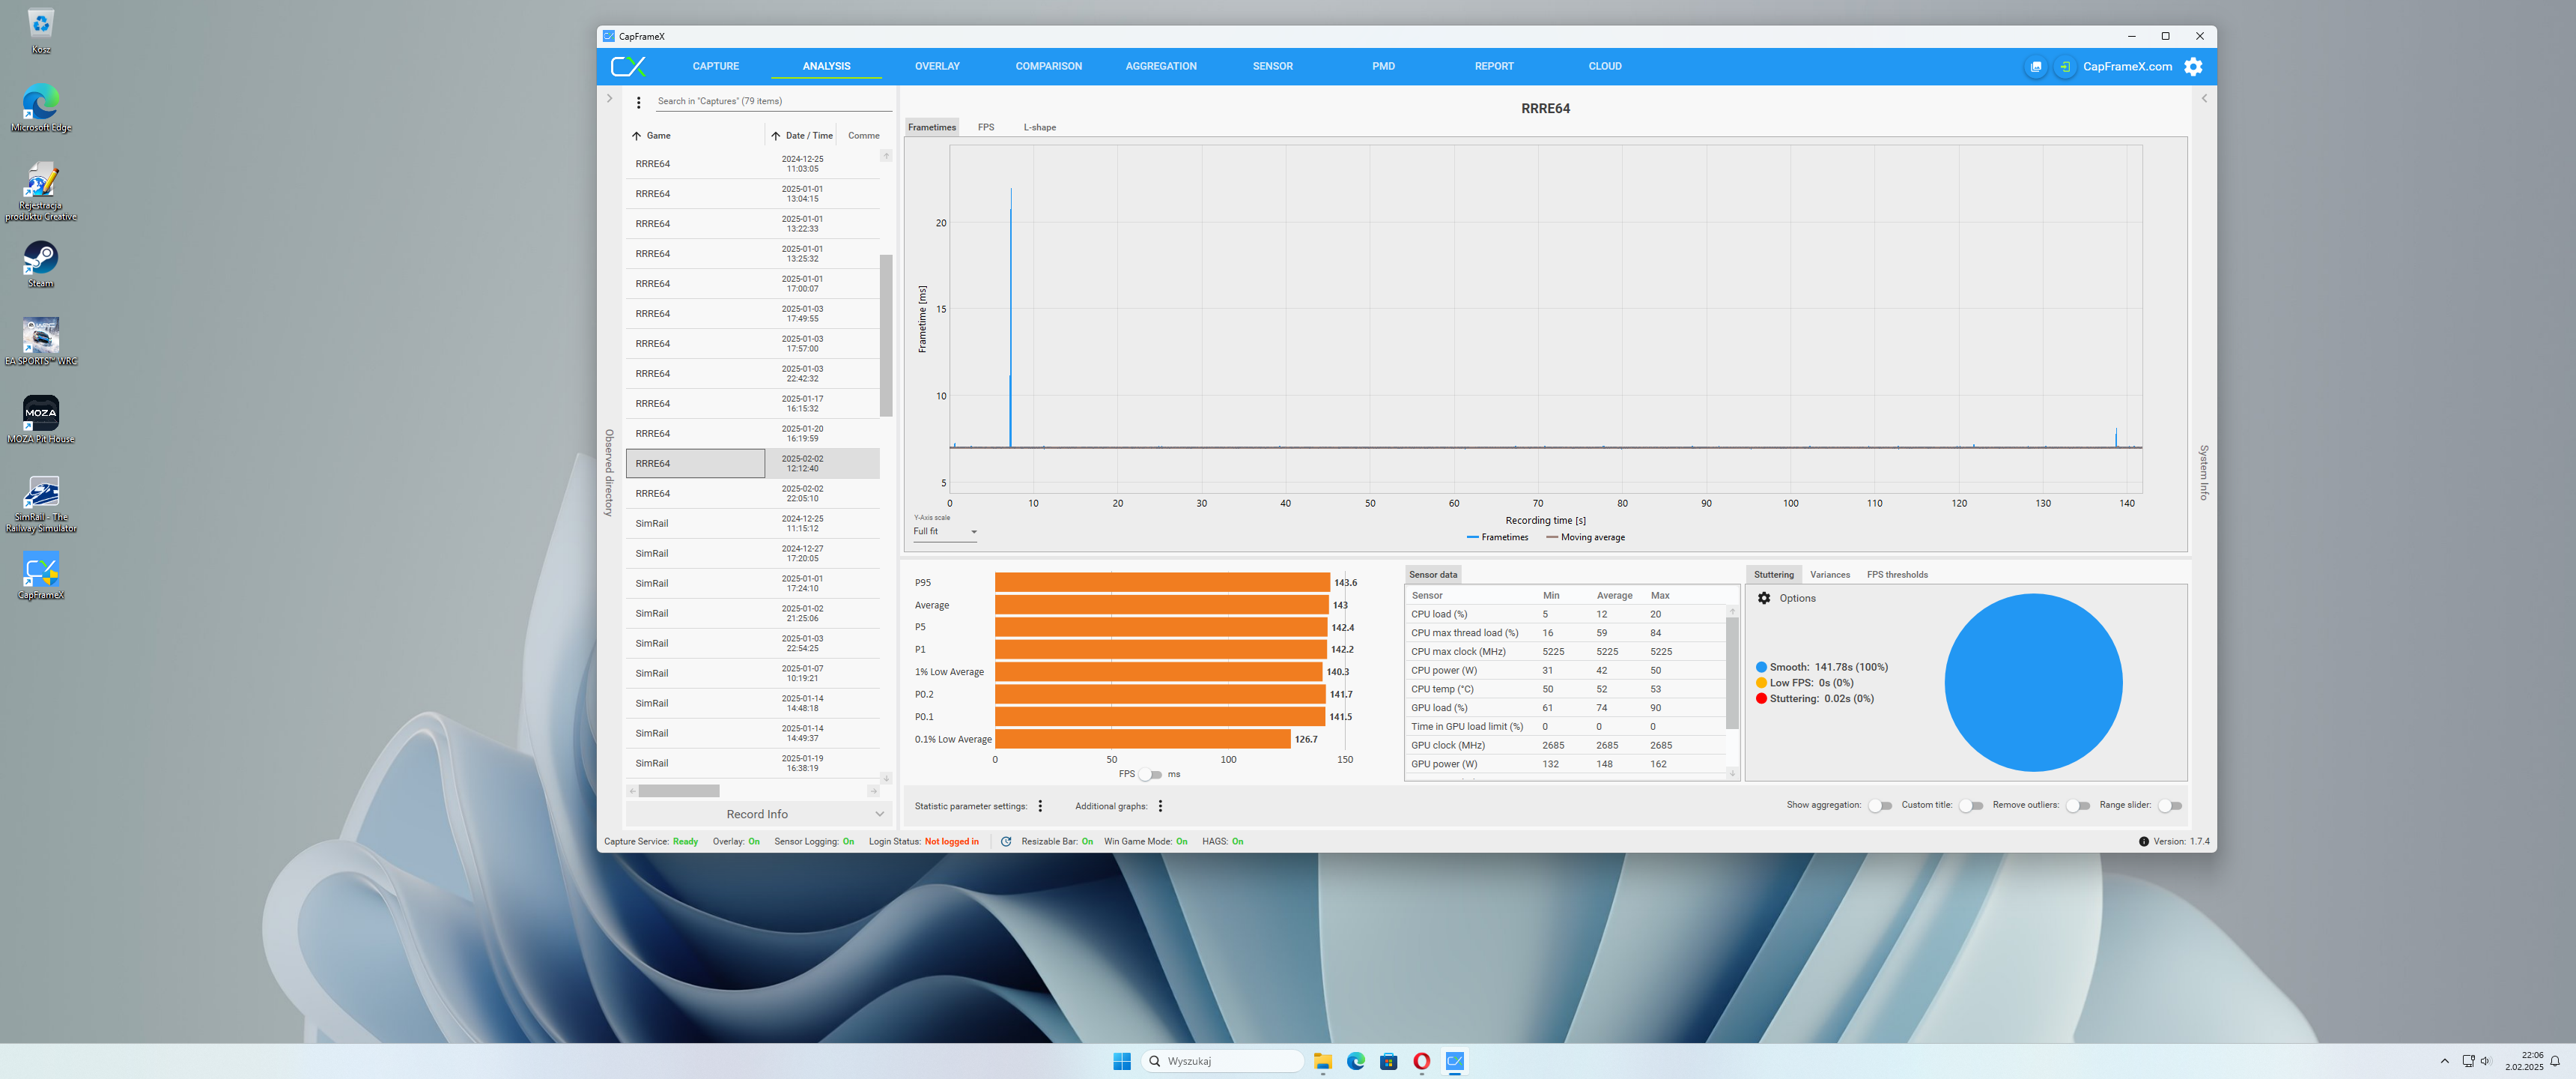Enable the Show aggregation toggle
Screen dimensions: 2576x1079
[1879, 806]
